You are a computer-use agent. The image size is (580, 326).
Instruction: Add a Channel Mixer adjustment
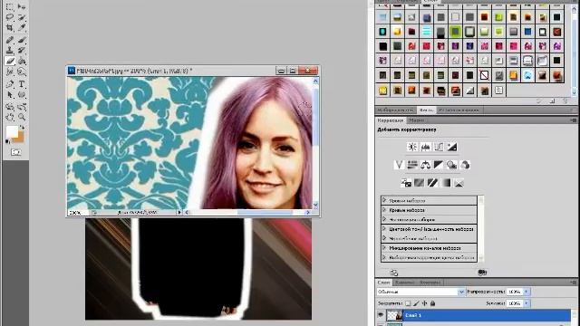tap(465, 165)
